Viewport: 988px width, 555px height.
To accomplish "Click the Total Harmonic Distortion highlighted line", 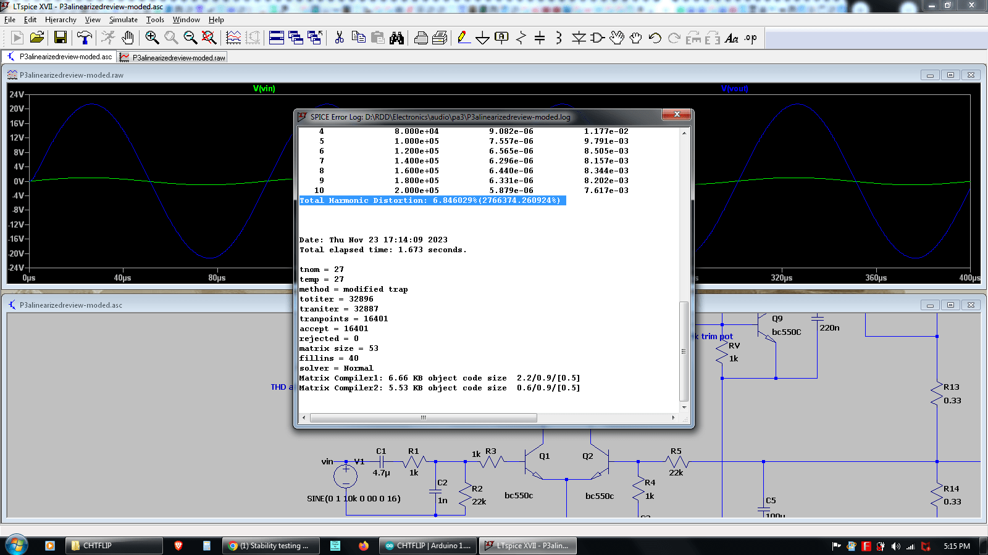I will click(x=432, y=200).
